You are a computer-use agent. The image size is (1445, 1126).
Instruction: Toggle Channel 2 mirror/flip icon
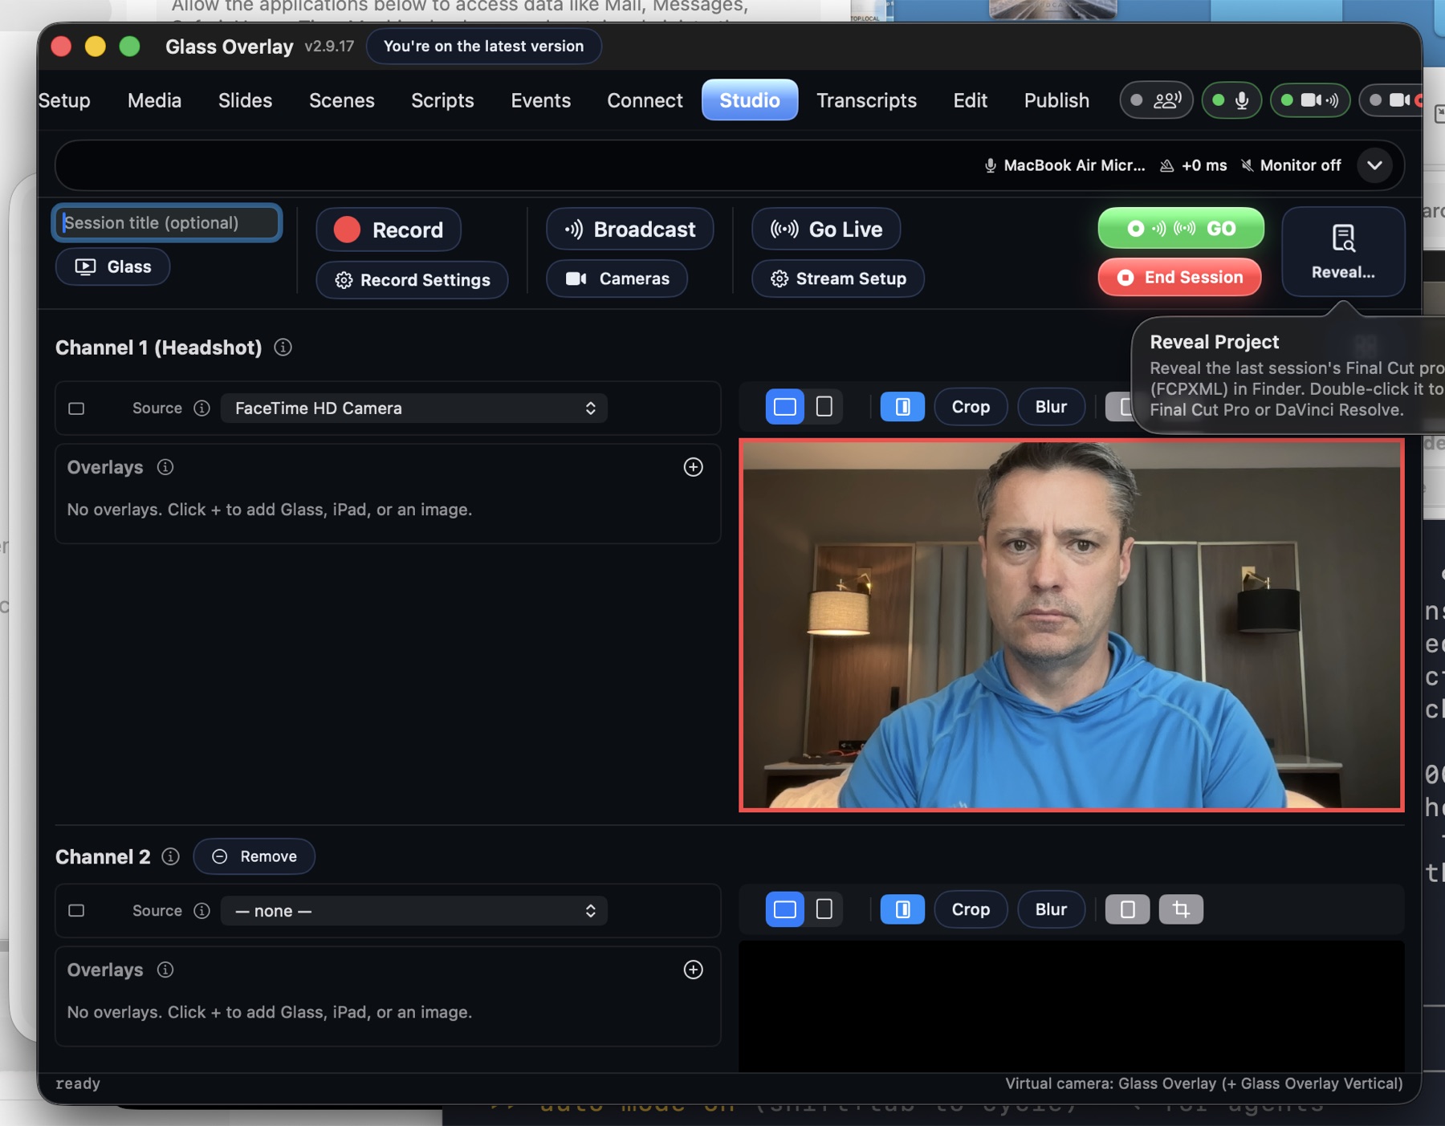(902, 909)
